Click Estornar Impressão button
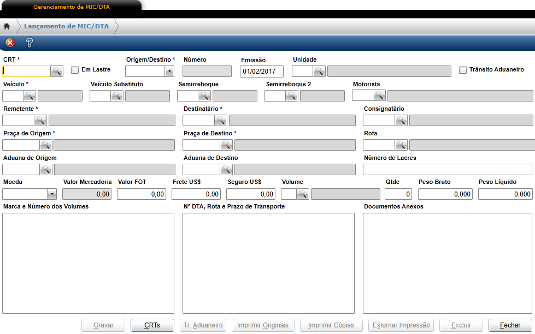 (x=401, y=325)
